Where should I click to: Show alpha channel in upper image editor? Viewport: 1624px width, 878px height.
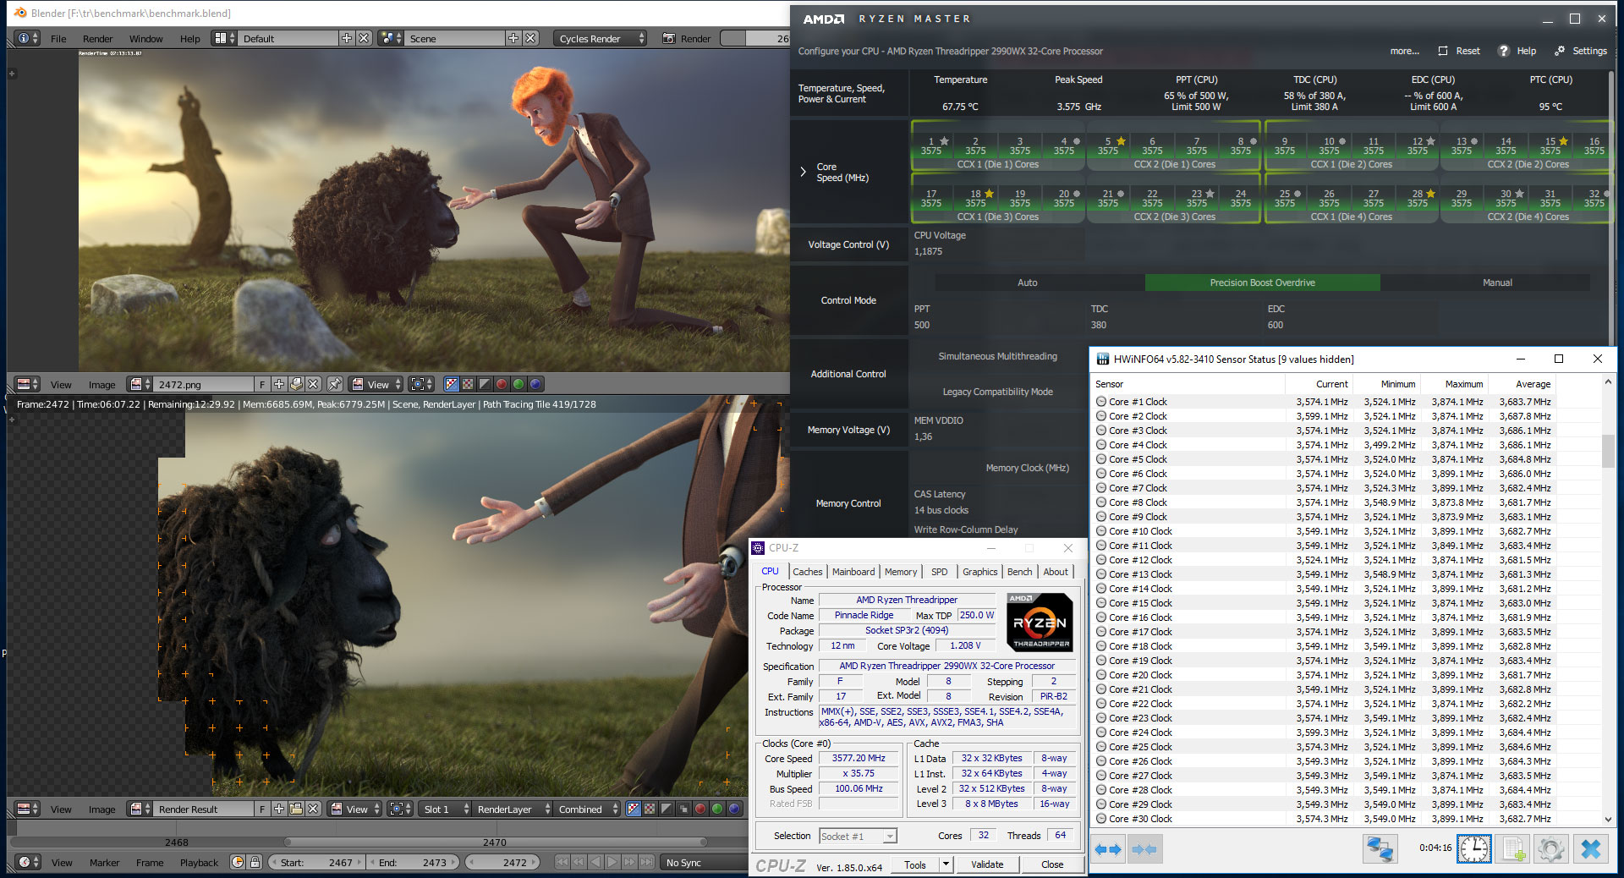coord(485,384)
